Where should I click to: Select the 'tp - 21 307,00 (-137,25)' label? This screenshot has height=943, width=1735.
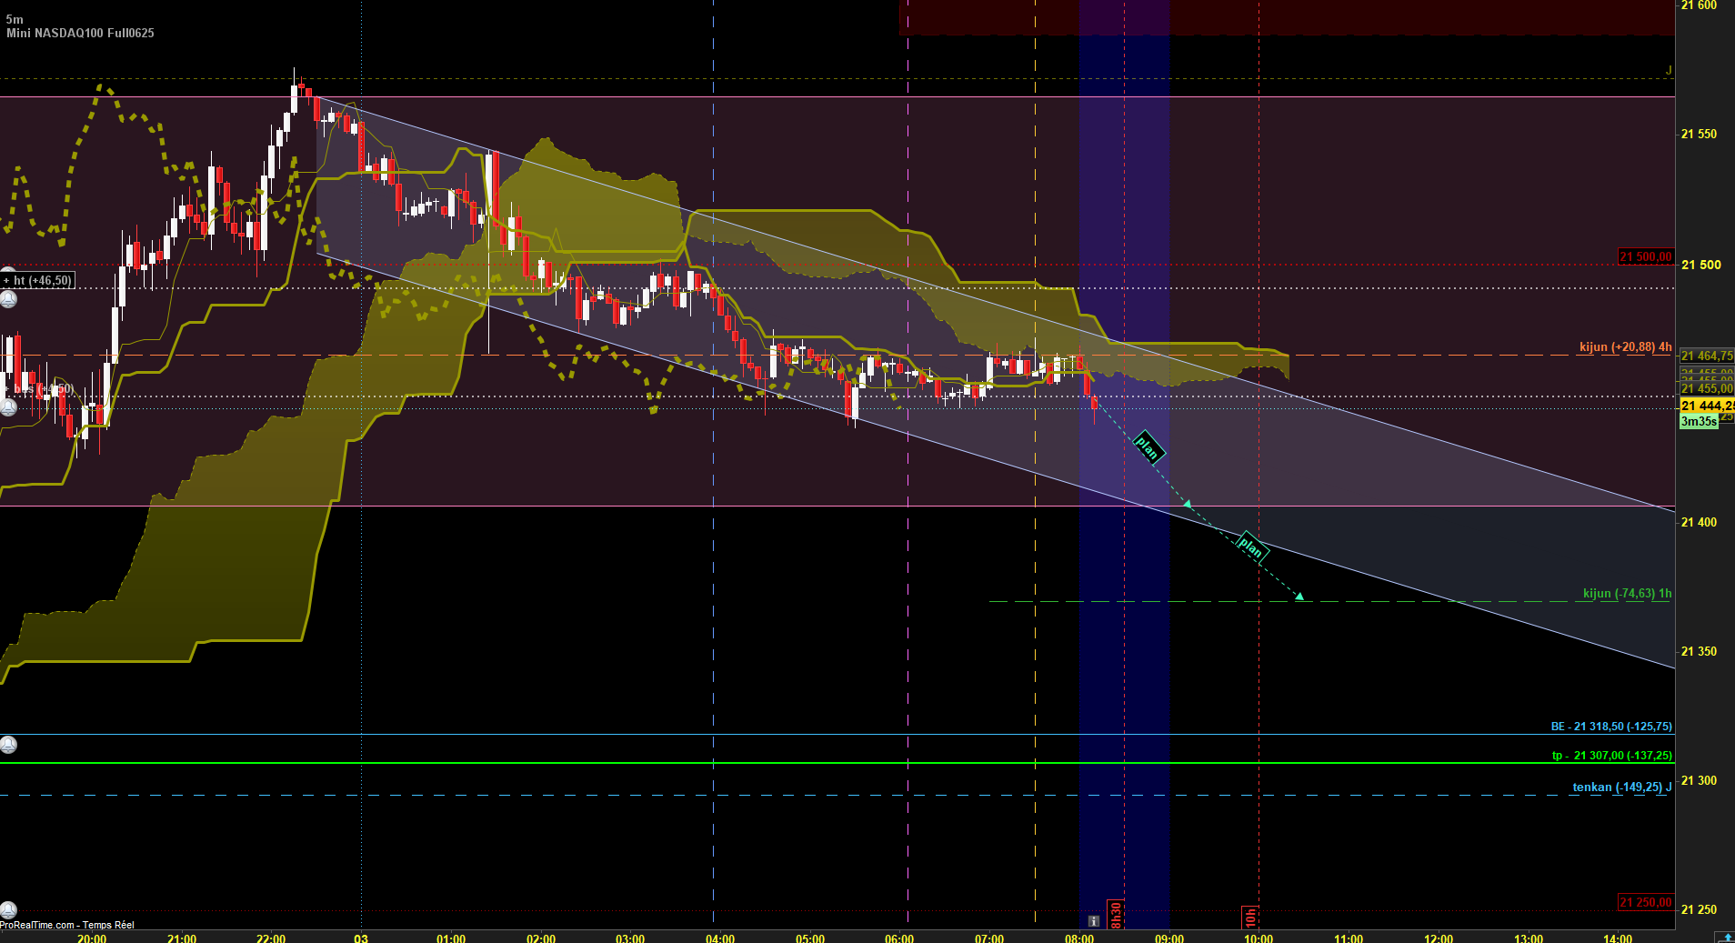[x=1612, y=756]
